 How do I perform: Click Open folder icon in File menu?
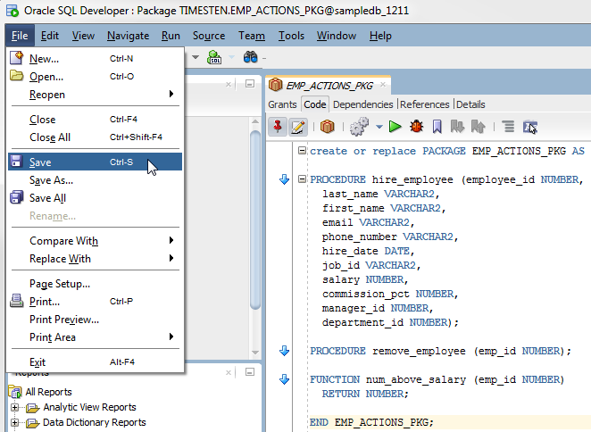pos(16,75)
